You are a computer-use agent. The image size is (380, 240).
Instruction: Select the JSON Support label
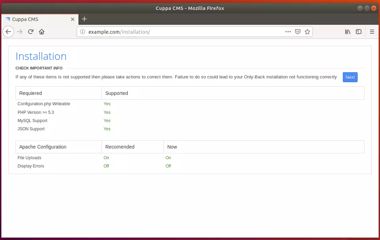[31, 129]
